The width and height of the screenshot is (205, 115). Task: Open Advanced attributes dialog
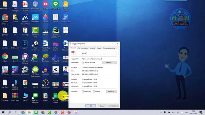point(111,92)
